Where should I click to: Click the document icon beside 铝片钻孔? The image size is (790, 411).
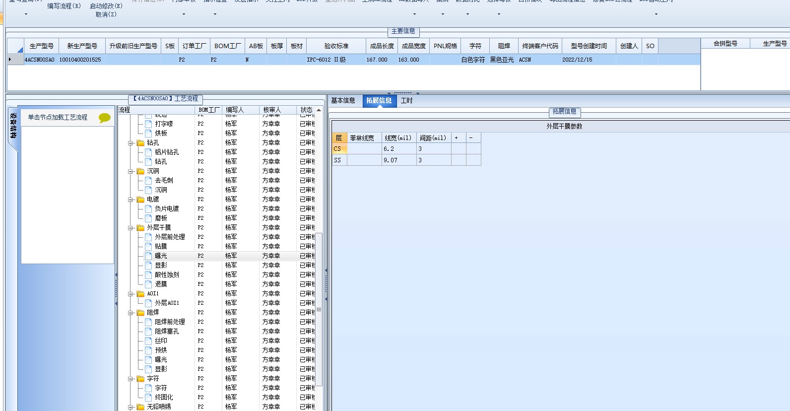[x=148, y=152]
